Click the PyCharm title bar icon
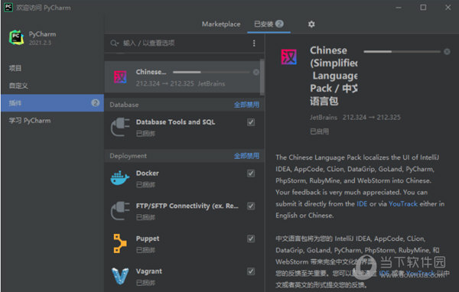This screenshot has width=459, height=292. point(8,7)
